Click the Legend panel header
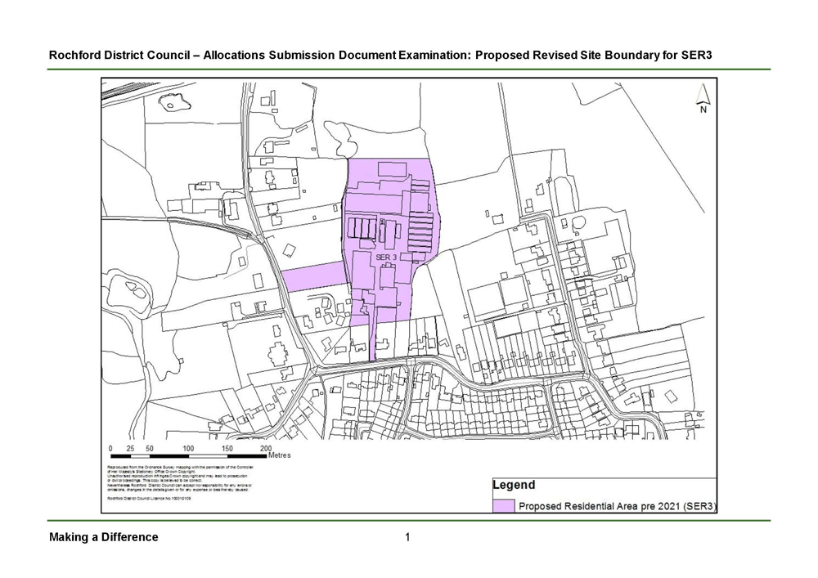Screen dimensions: 818x578 pos(514,484)
